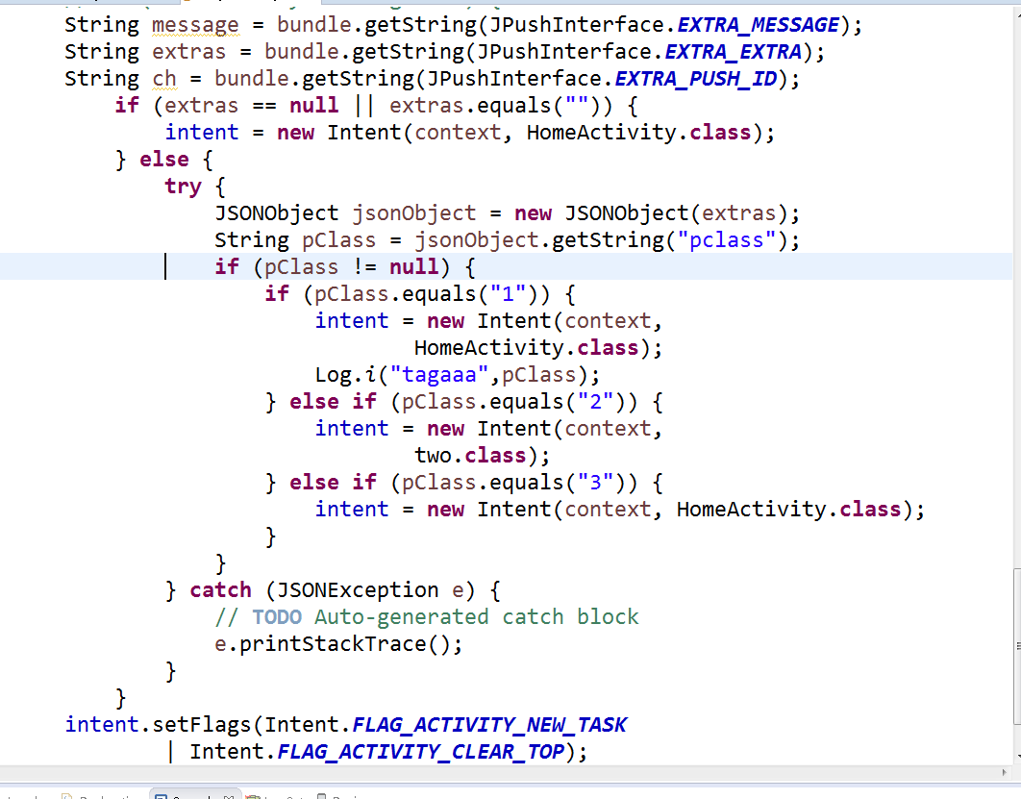Click the "1" string in pClass.equals
This screenshot has height=799, width=1021.
(509, 294)
